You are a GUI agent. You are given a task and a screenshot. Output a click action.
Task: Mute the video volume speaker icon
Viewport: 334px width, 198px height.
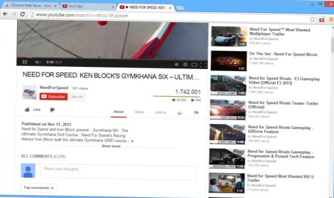pos(38,62)
